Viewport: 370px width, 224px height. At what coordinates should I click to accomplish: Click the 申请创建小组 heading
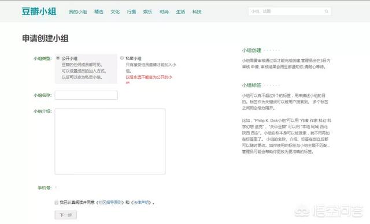[x=45, y=39]
